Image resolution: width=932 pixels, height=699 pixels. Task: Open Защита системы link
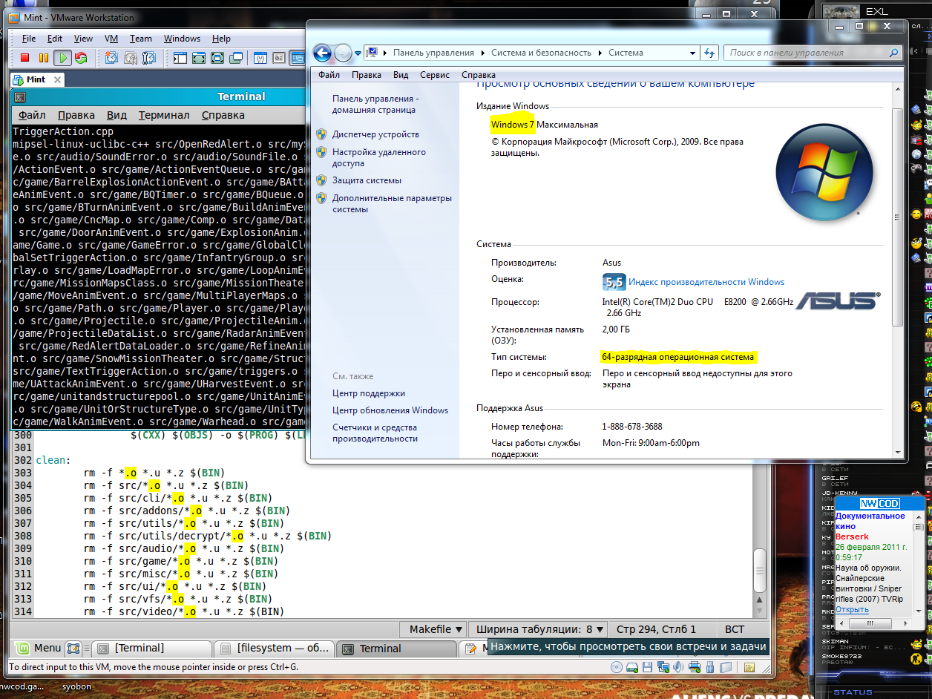[367, 180]
